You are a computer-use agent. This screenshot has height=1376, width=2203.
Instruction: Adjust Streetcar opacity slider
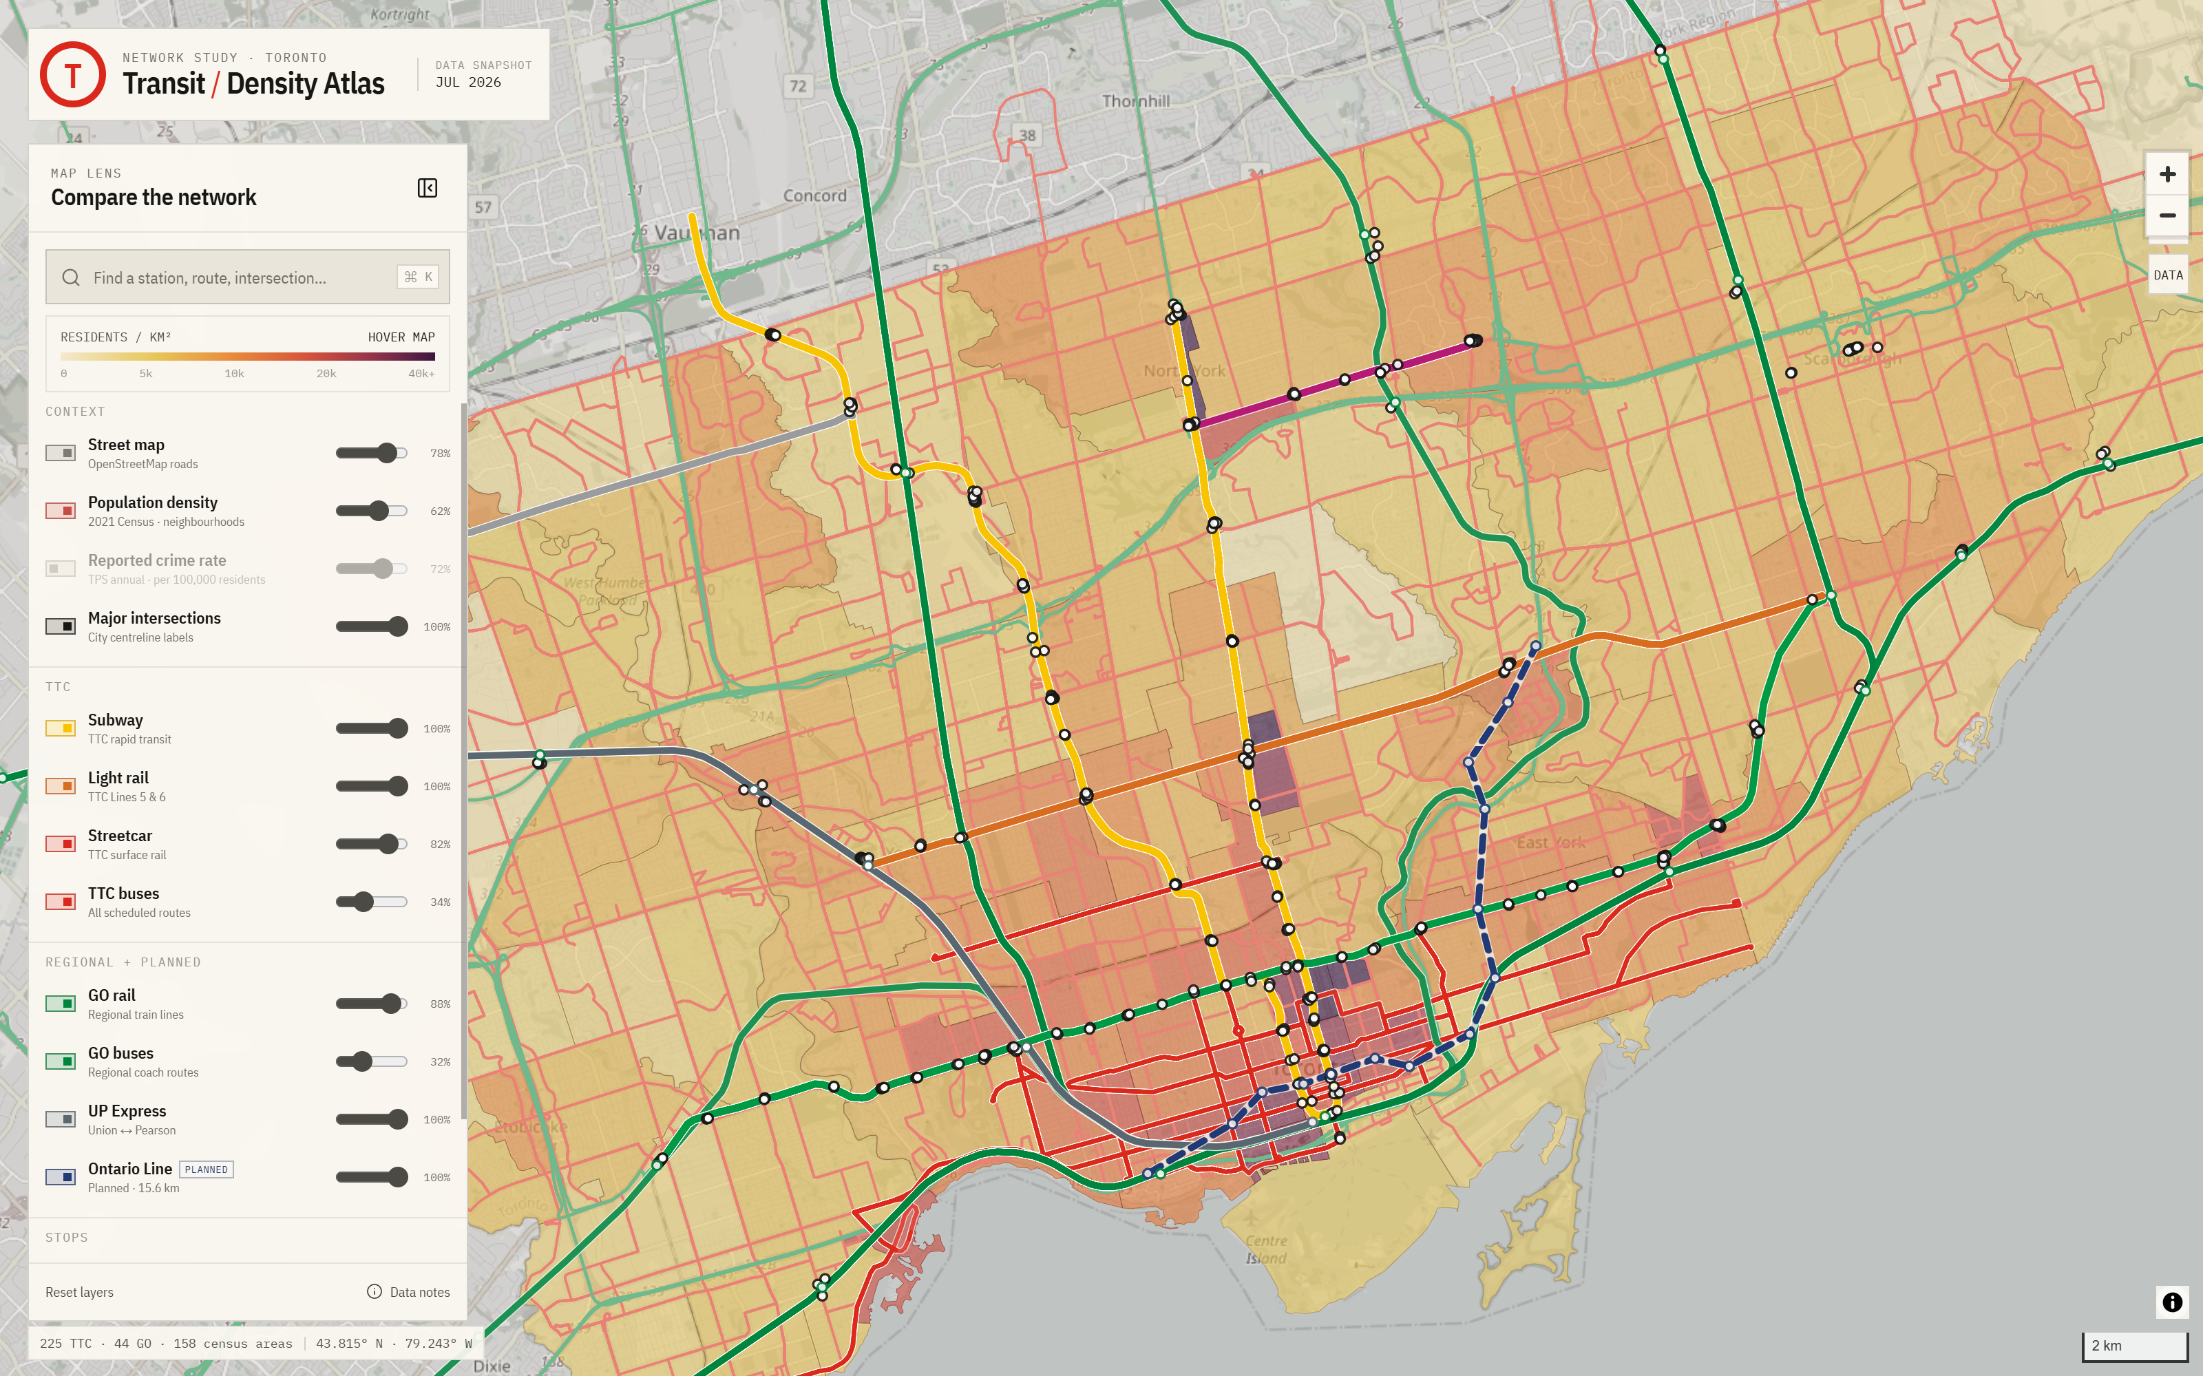[371, 844]
